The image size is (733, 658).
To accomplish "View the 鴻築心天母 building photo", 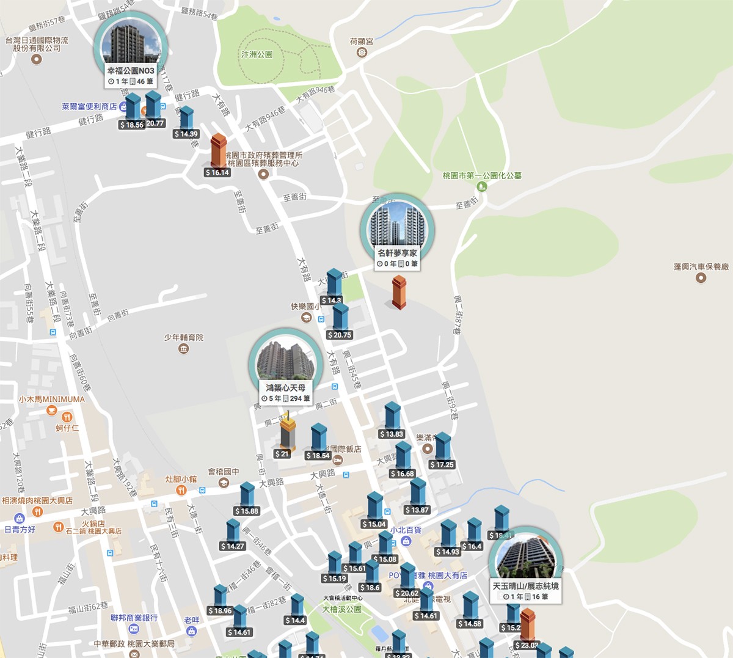I will click(x=285, y=360).
